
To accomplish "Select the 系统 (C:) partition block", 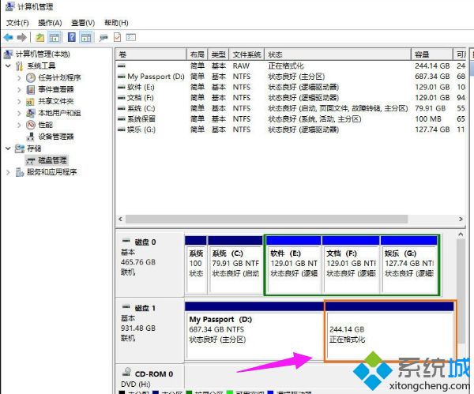I will (235, 265).
